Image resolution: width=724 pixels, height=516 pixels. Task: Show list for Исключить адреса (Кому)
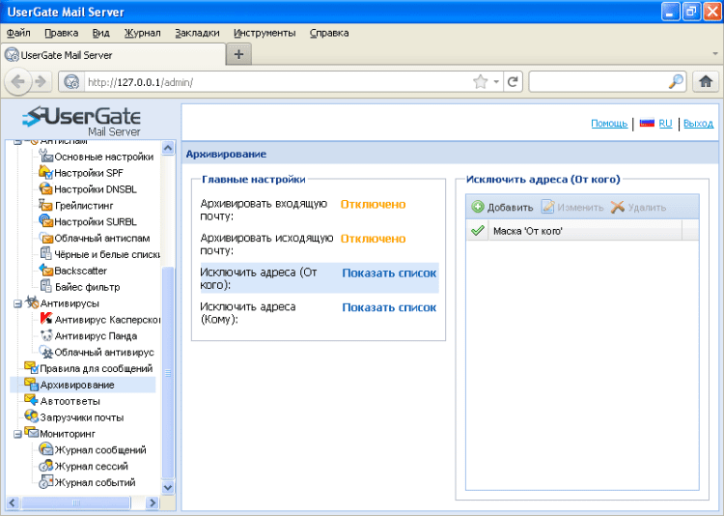point(389,307)
